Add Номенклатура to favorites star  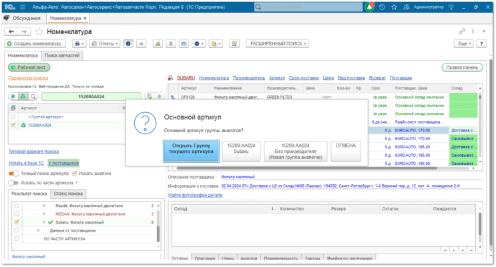(39, 31)
